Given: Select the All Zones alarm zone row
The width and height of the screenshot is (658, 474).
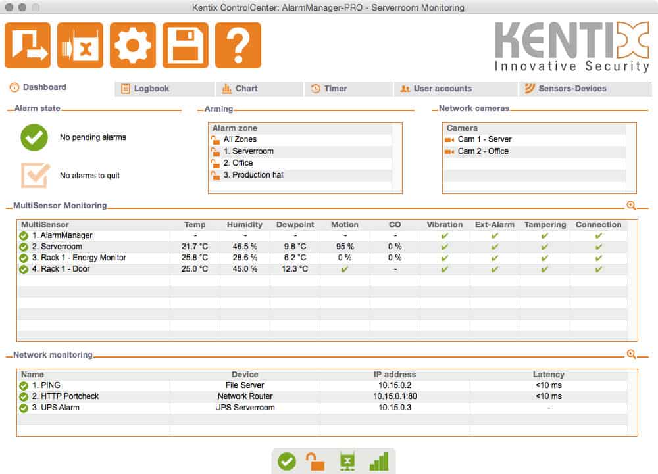Looking at the screenshot, I should coord(301,139).
